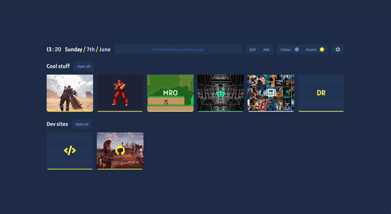Click the Sunday / 7th / June date
The height and width of the screenshot is (214, 391).
click(88, 50)
